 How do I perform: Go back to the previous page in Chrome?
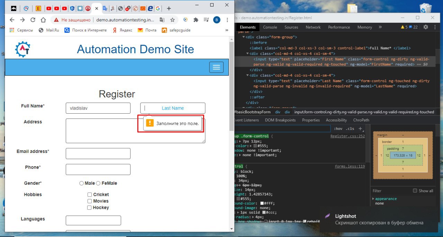12,20
